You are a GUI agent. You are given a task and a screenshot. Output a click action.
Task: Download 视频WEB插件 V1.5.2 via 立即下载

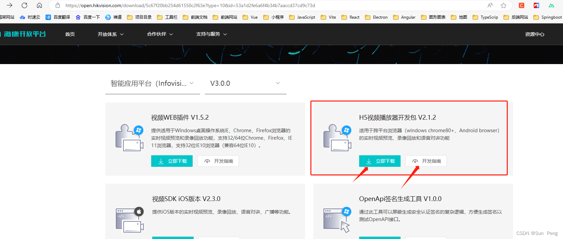point(172,161)
